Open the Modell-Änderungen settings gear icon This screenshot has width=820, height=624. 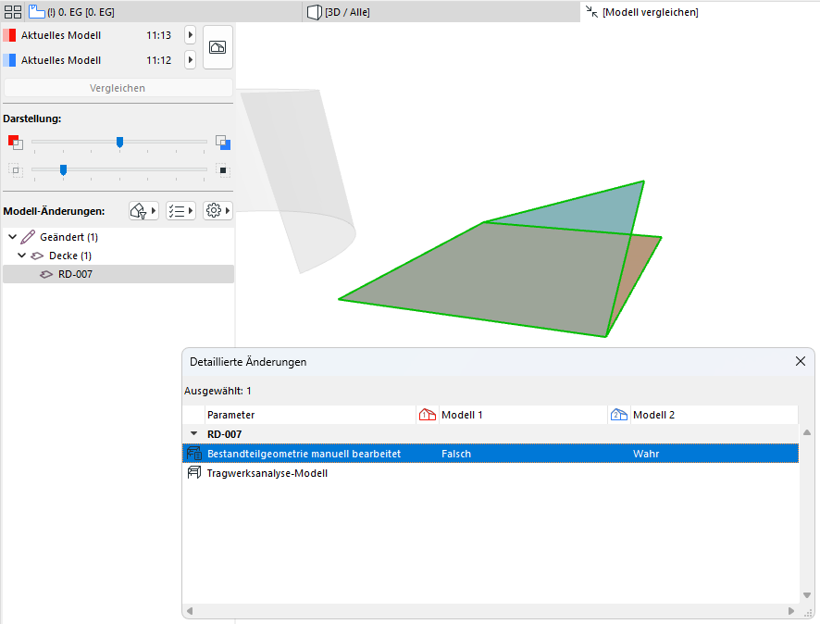[214, 210]
